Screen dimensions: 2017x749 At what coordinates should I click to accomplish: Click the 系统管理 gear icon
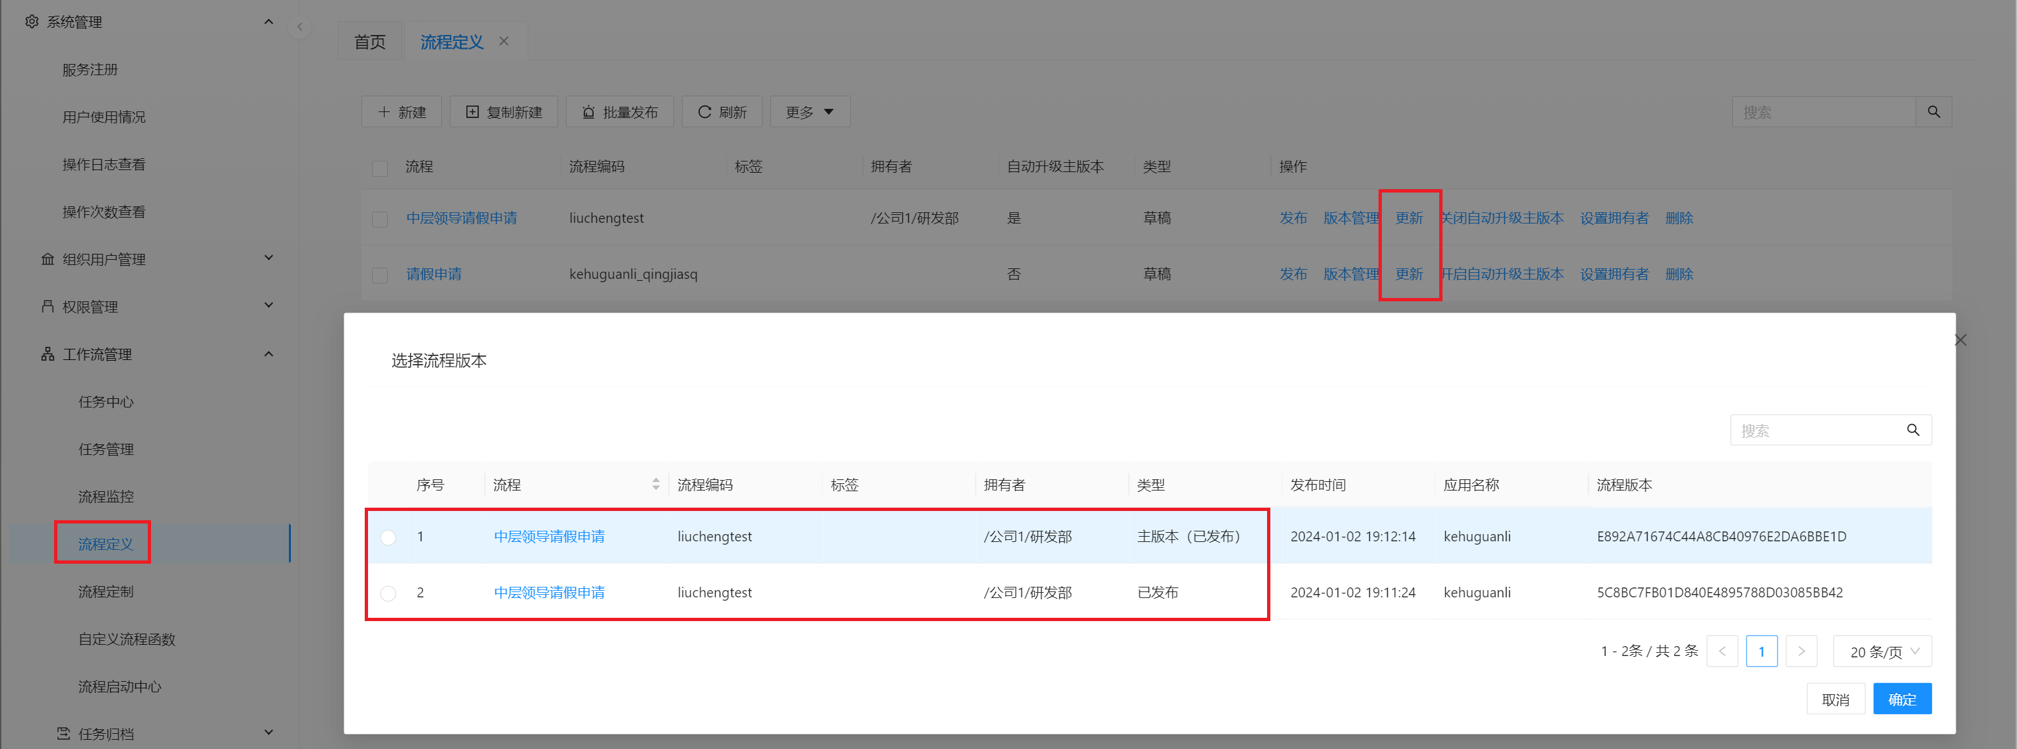coord(31,22)
